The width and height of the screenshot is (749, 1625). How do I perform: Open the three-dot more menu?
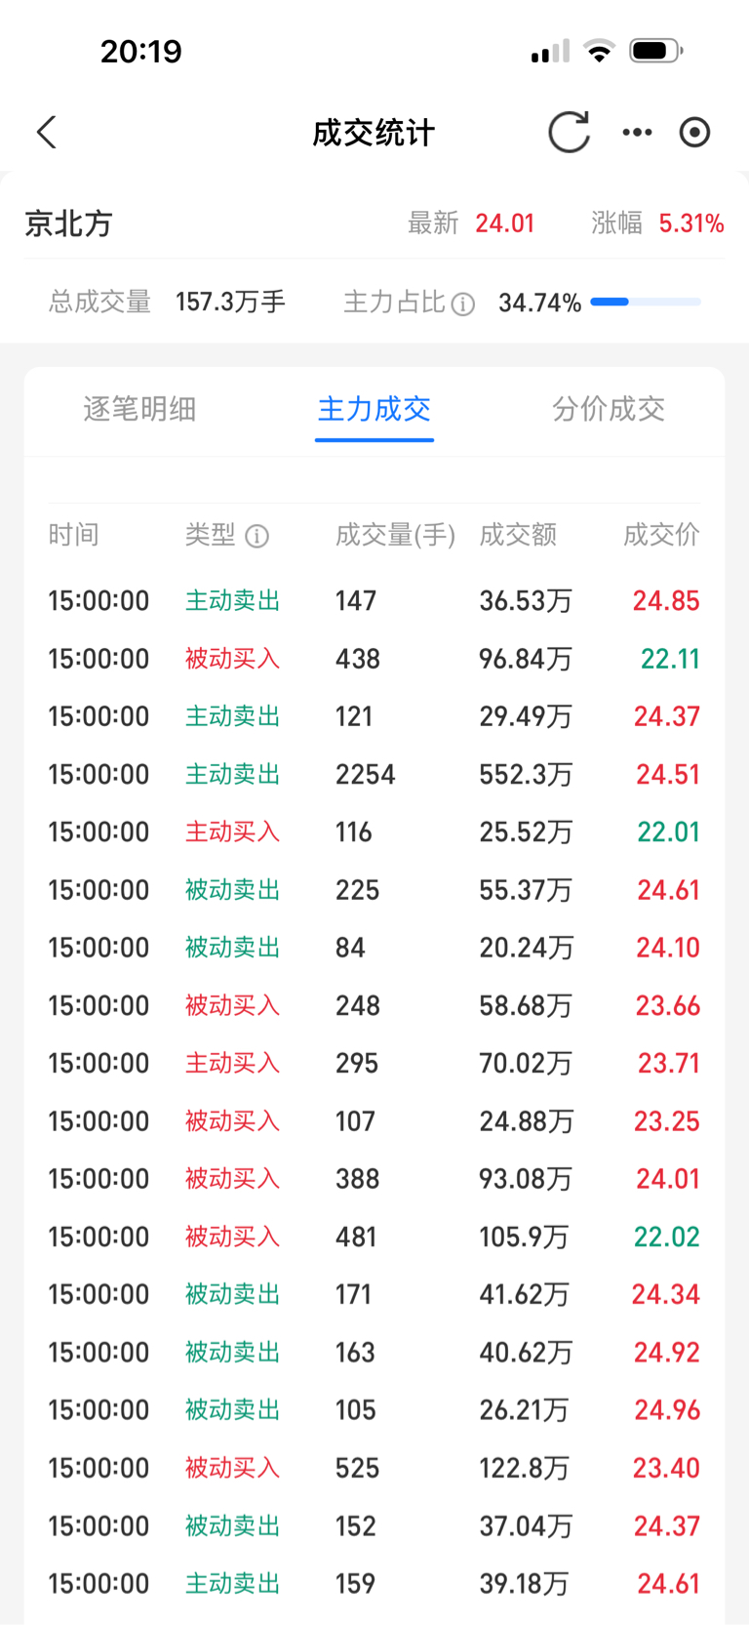coord(637,132)
